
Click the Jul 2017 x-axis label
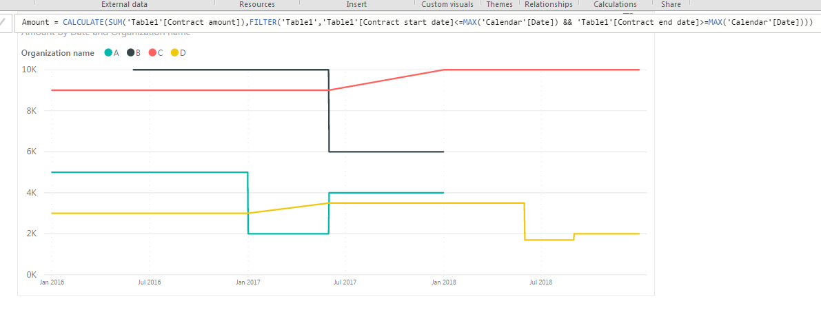345,282
